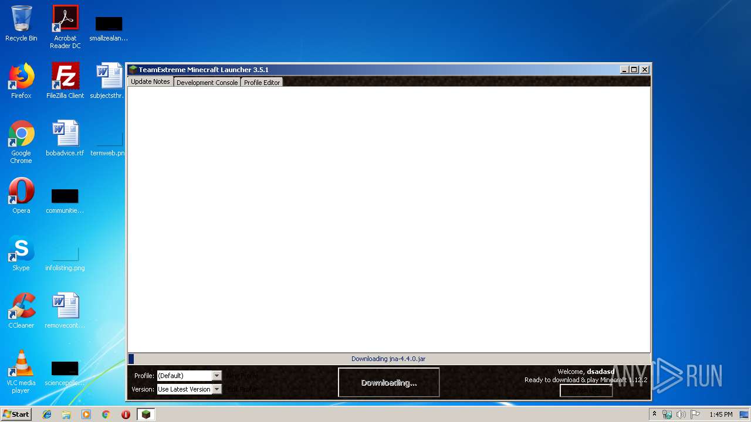Click the Show Desktop button
Screen dimensions: 751x422
pos(745,414)
